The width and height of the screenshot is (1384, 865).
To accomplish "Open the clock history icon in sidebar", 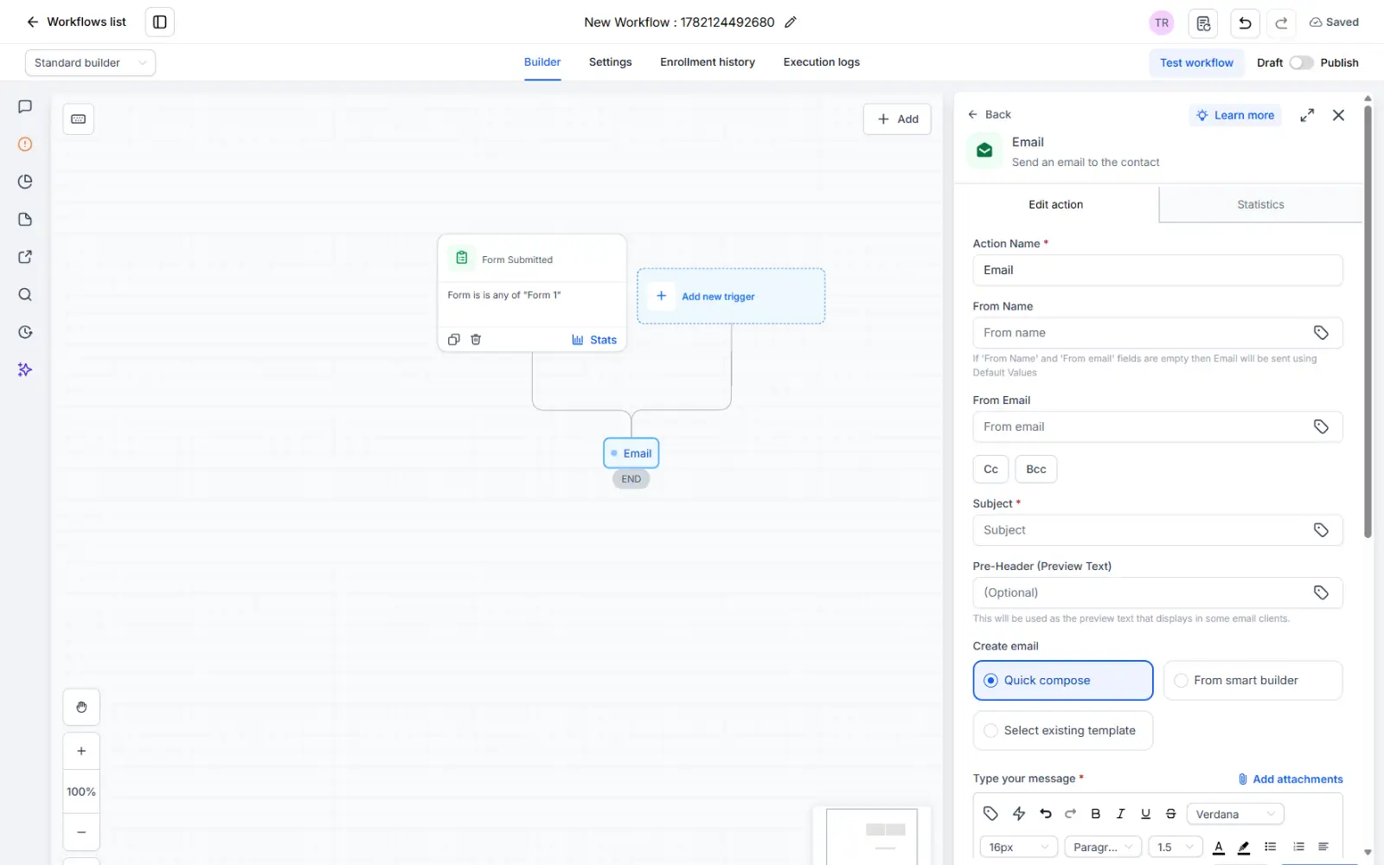I will [25, 332].
